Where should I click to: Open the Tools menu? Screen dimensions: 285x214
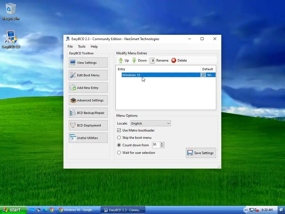pos(82,47)
